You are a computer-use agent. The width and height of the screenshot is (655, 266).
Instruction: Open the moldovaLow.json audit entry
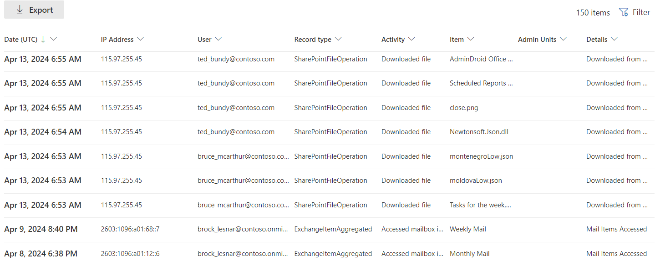pos(476,181)
